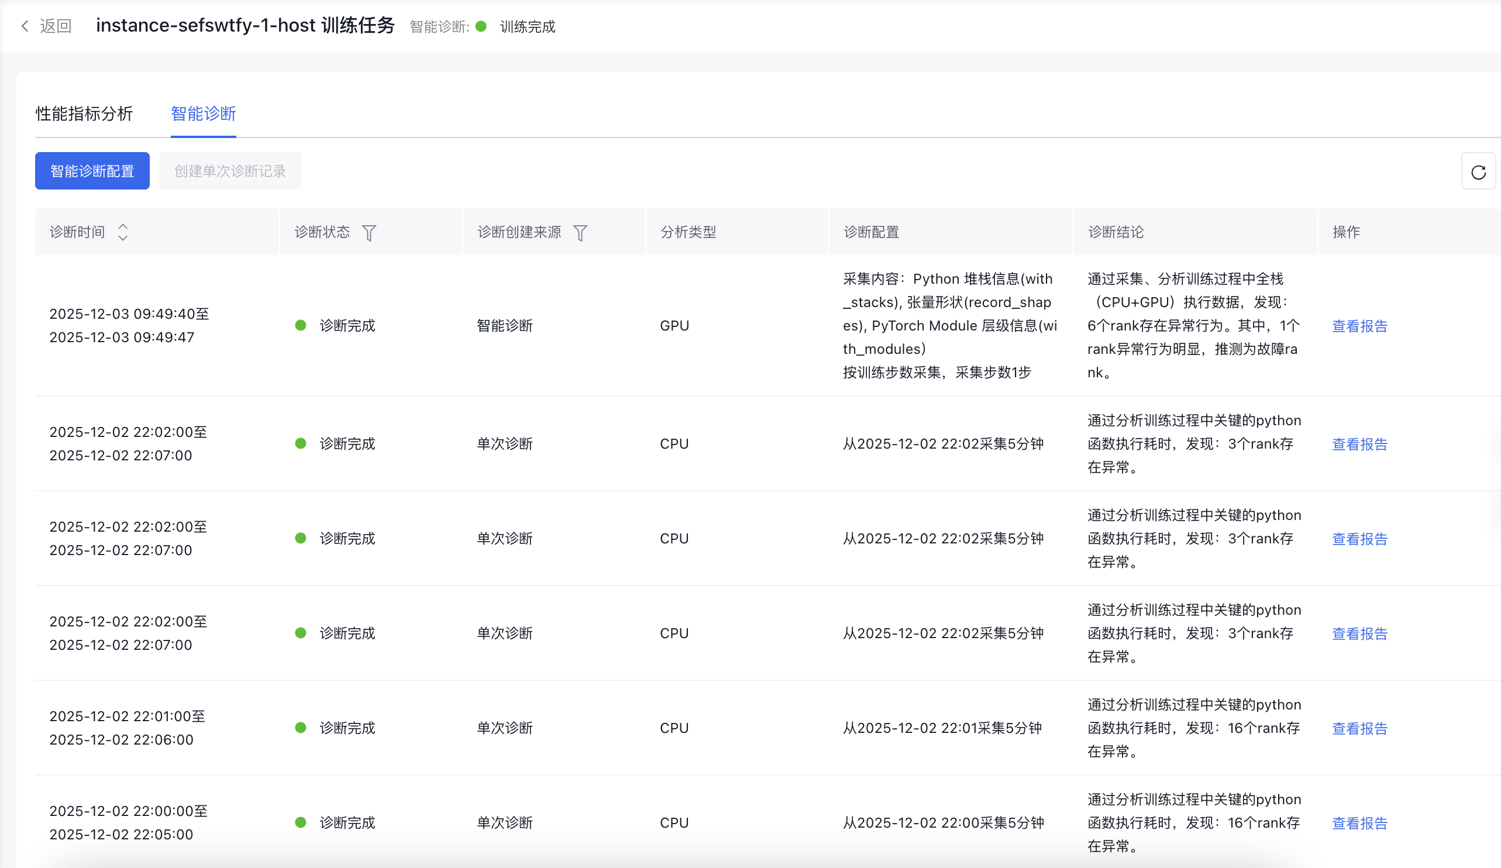Screen dimensions: 1501x868
Task: Click the green 训练完成 status dot
Action: pos(481,26)
